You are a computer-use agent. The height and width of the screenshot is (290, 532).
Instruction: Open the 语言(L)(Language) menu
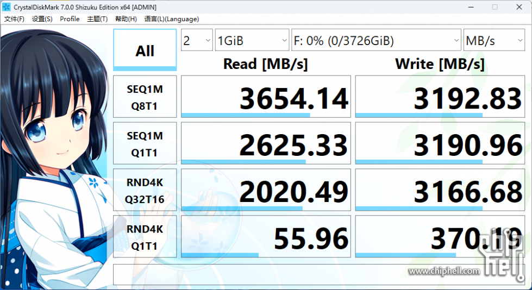(171, 19)
